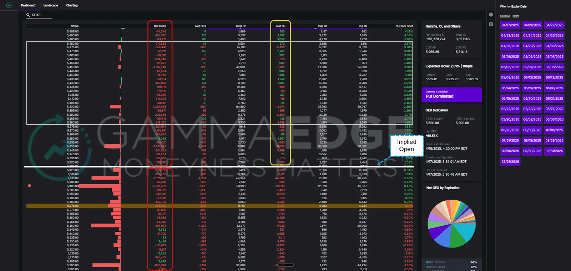Sort by the Net OI column header
This screenshot has height=271, width=571.
[281, 26]
